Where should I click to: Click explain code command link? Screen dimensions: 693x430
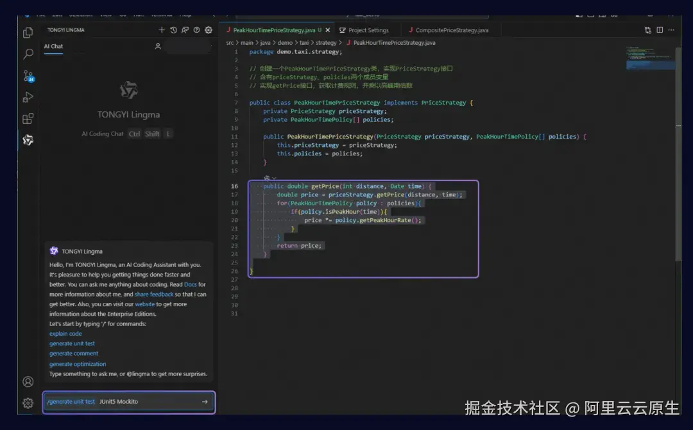(x=65, y=334)
